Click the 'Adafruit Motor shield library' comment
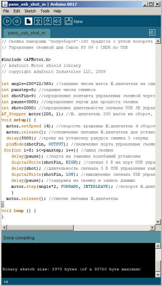 click(41, 65)
